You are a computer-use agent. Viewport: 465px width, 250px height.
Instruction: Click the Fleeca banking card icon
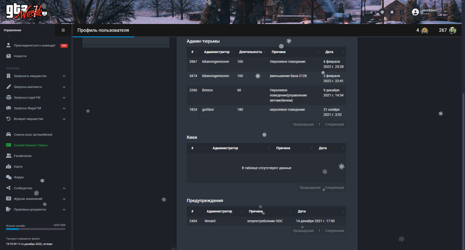[8, 145]
